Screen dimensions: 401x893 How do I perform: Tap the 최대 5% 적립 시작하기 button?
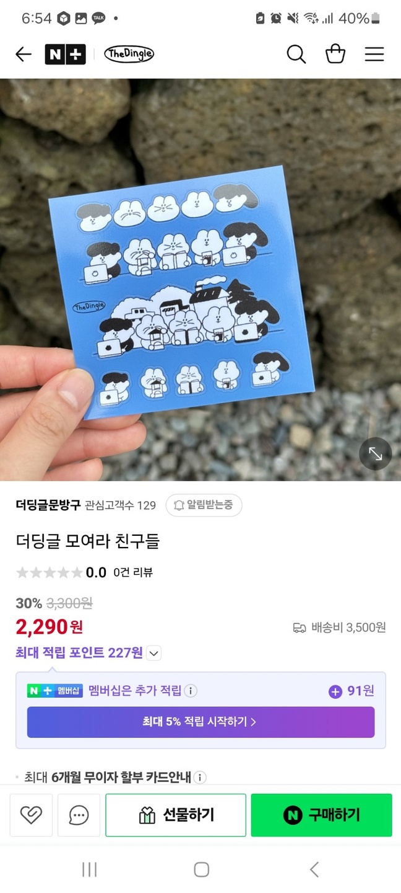click(x=200, y=722)
